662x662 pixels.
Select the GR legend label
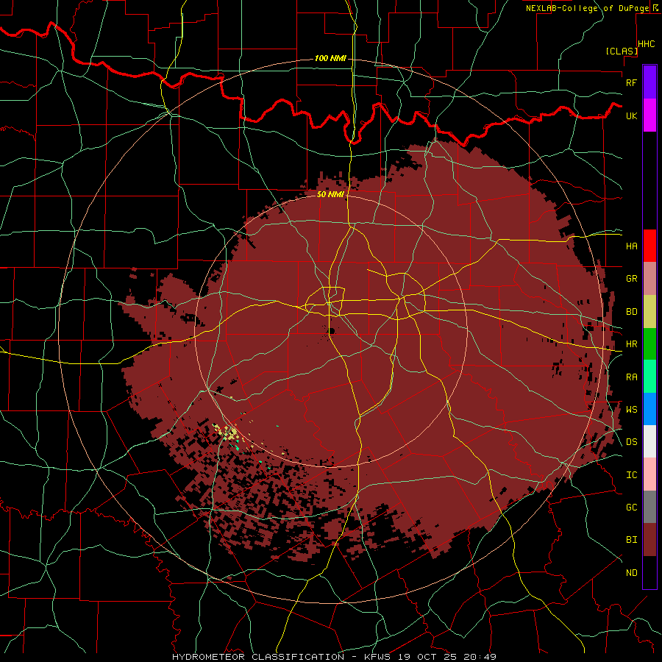[x=631, y=279]
